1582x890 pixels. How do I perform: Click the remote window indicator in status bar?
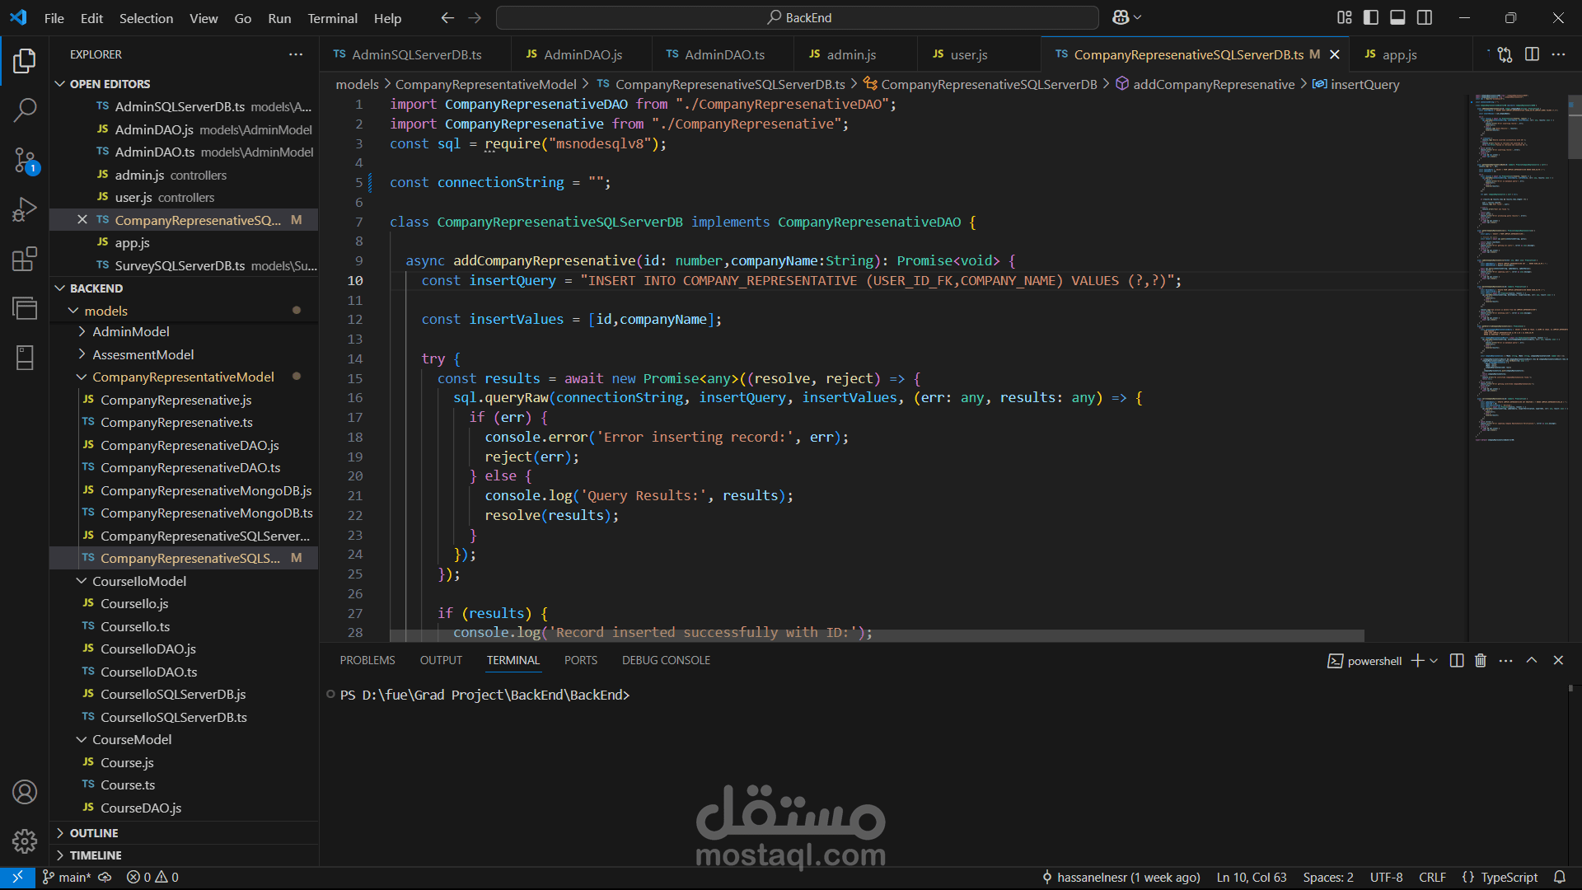tap(17, 878)
